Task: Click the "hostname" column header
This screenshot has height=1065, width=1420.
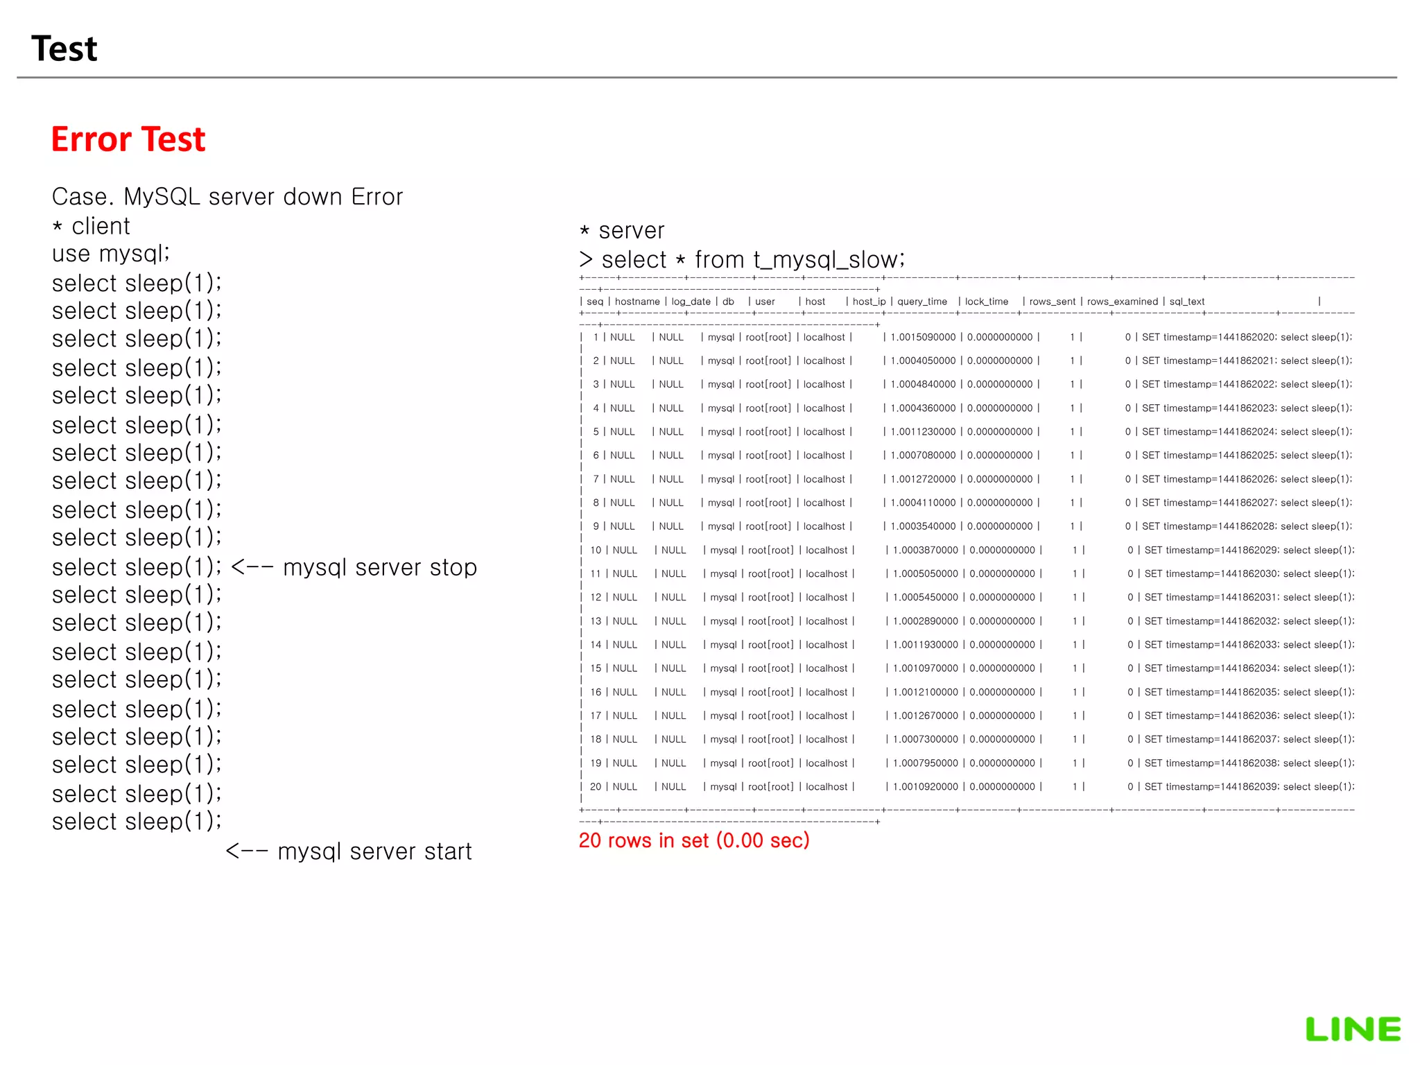Action: click(x=637, y=302)
